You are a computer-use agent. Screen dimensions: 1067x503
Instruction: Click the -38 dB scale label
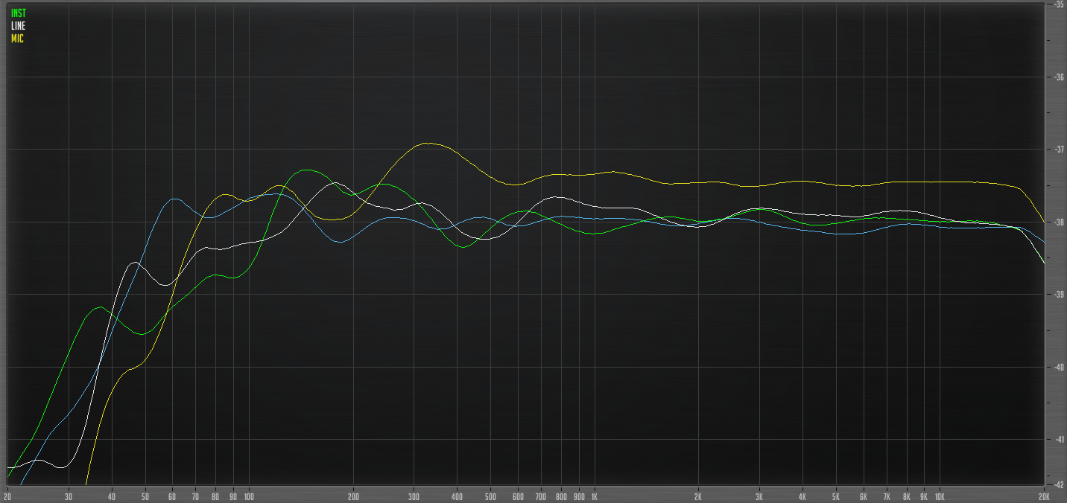(x=1058, y=222)
